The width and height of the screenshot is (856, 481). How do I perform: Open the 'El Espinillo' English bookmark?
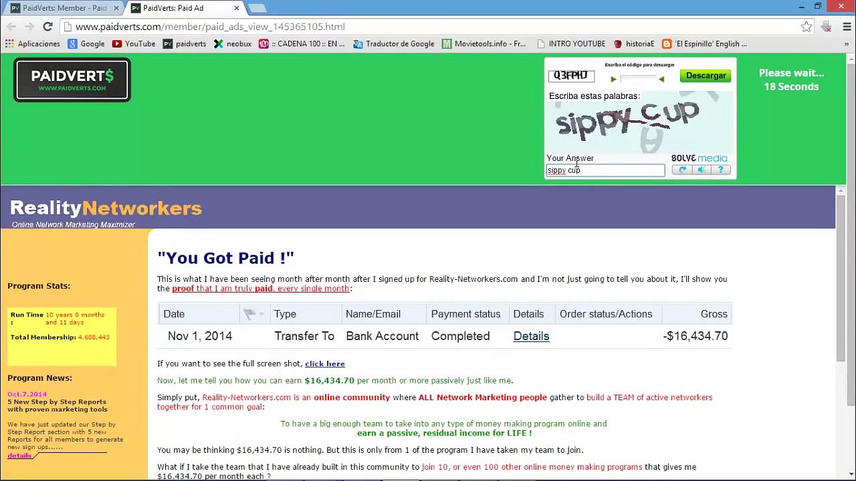(705, 44)
